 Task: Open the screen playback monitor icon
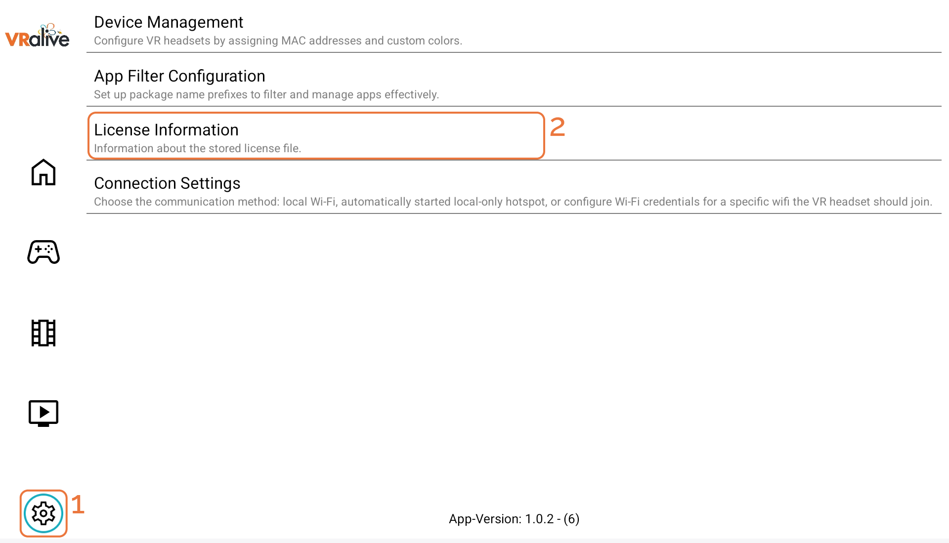[x=43, y=413]
